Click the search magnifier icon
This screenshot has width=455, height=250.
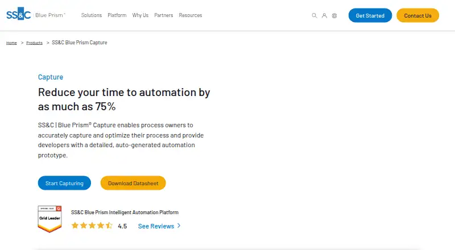tap(315, 16)
